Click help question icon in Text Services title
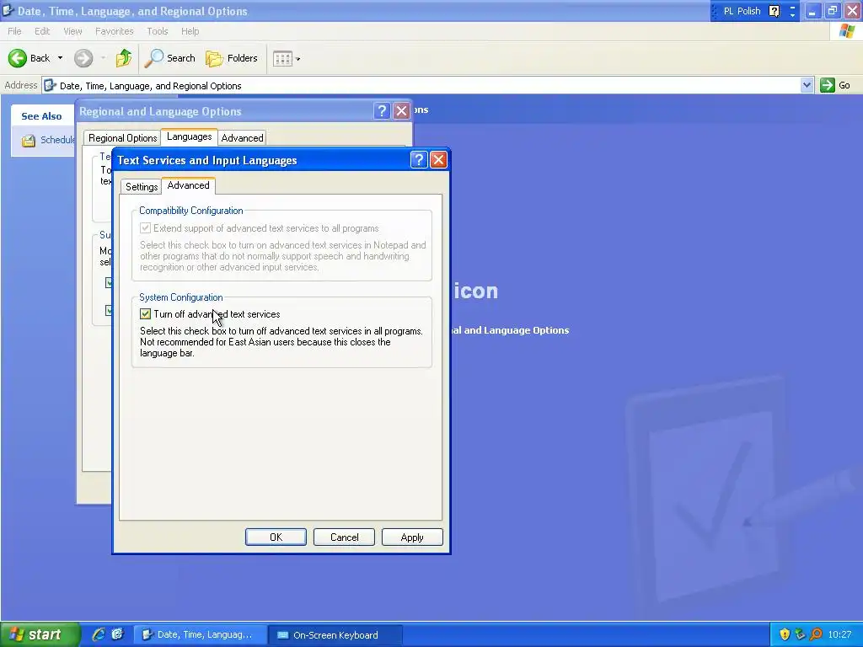This screenshot has width=863, height=647. click(419, 159)
